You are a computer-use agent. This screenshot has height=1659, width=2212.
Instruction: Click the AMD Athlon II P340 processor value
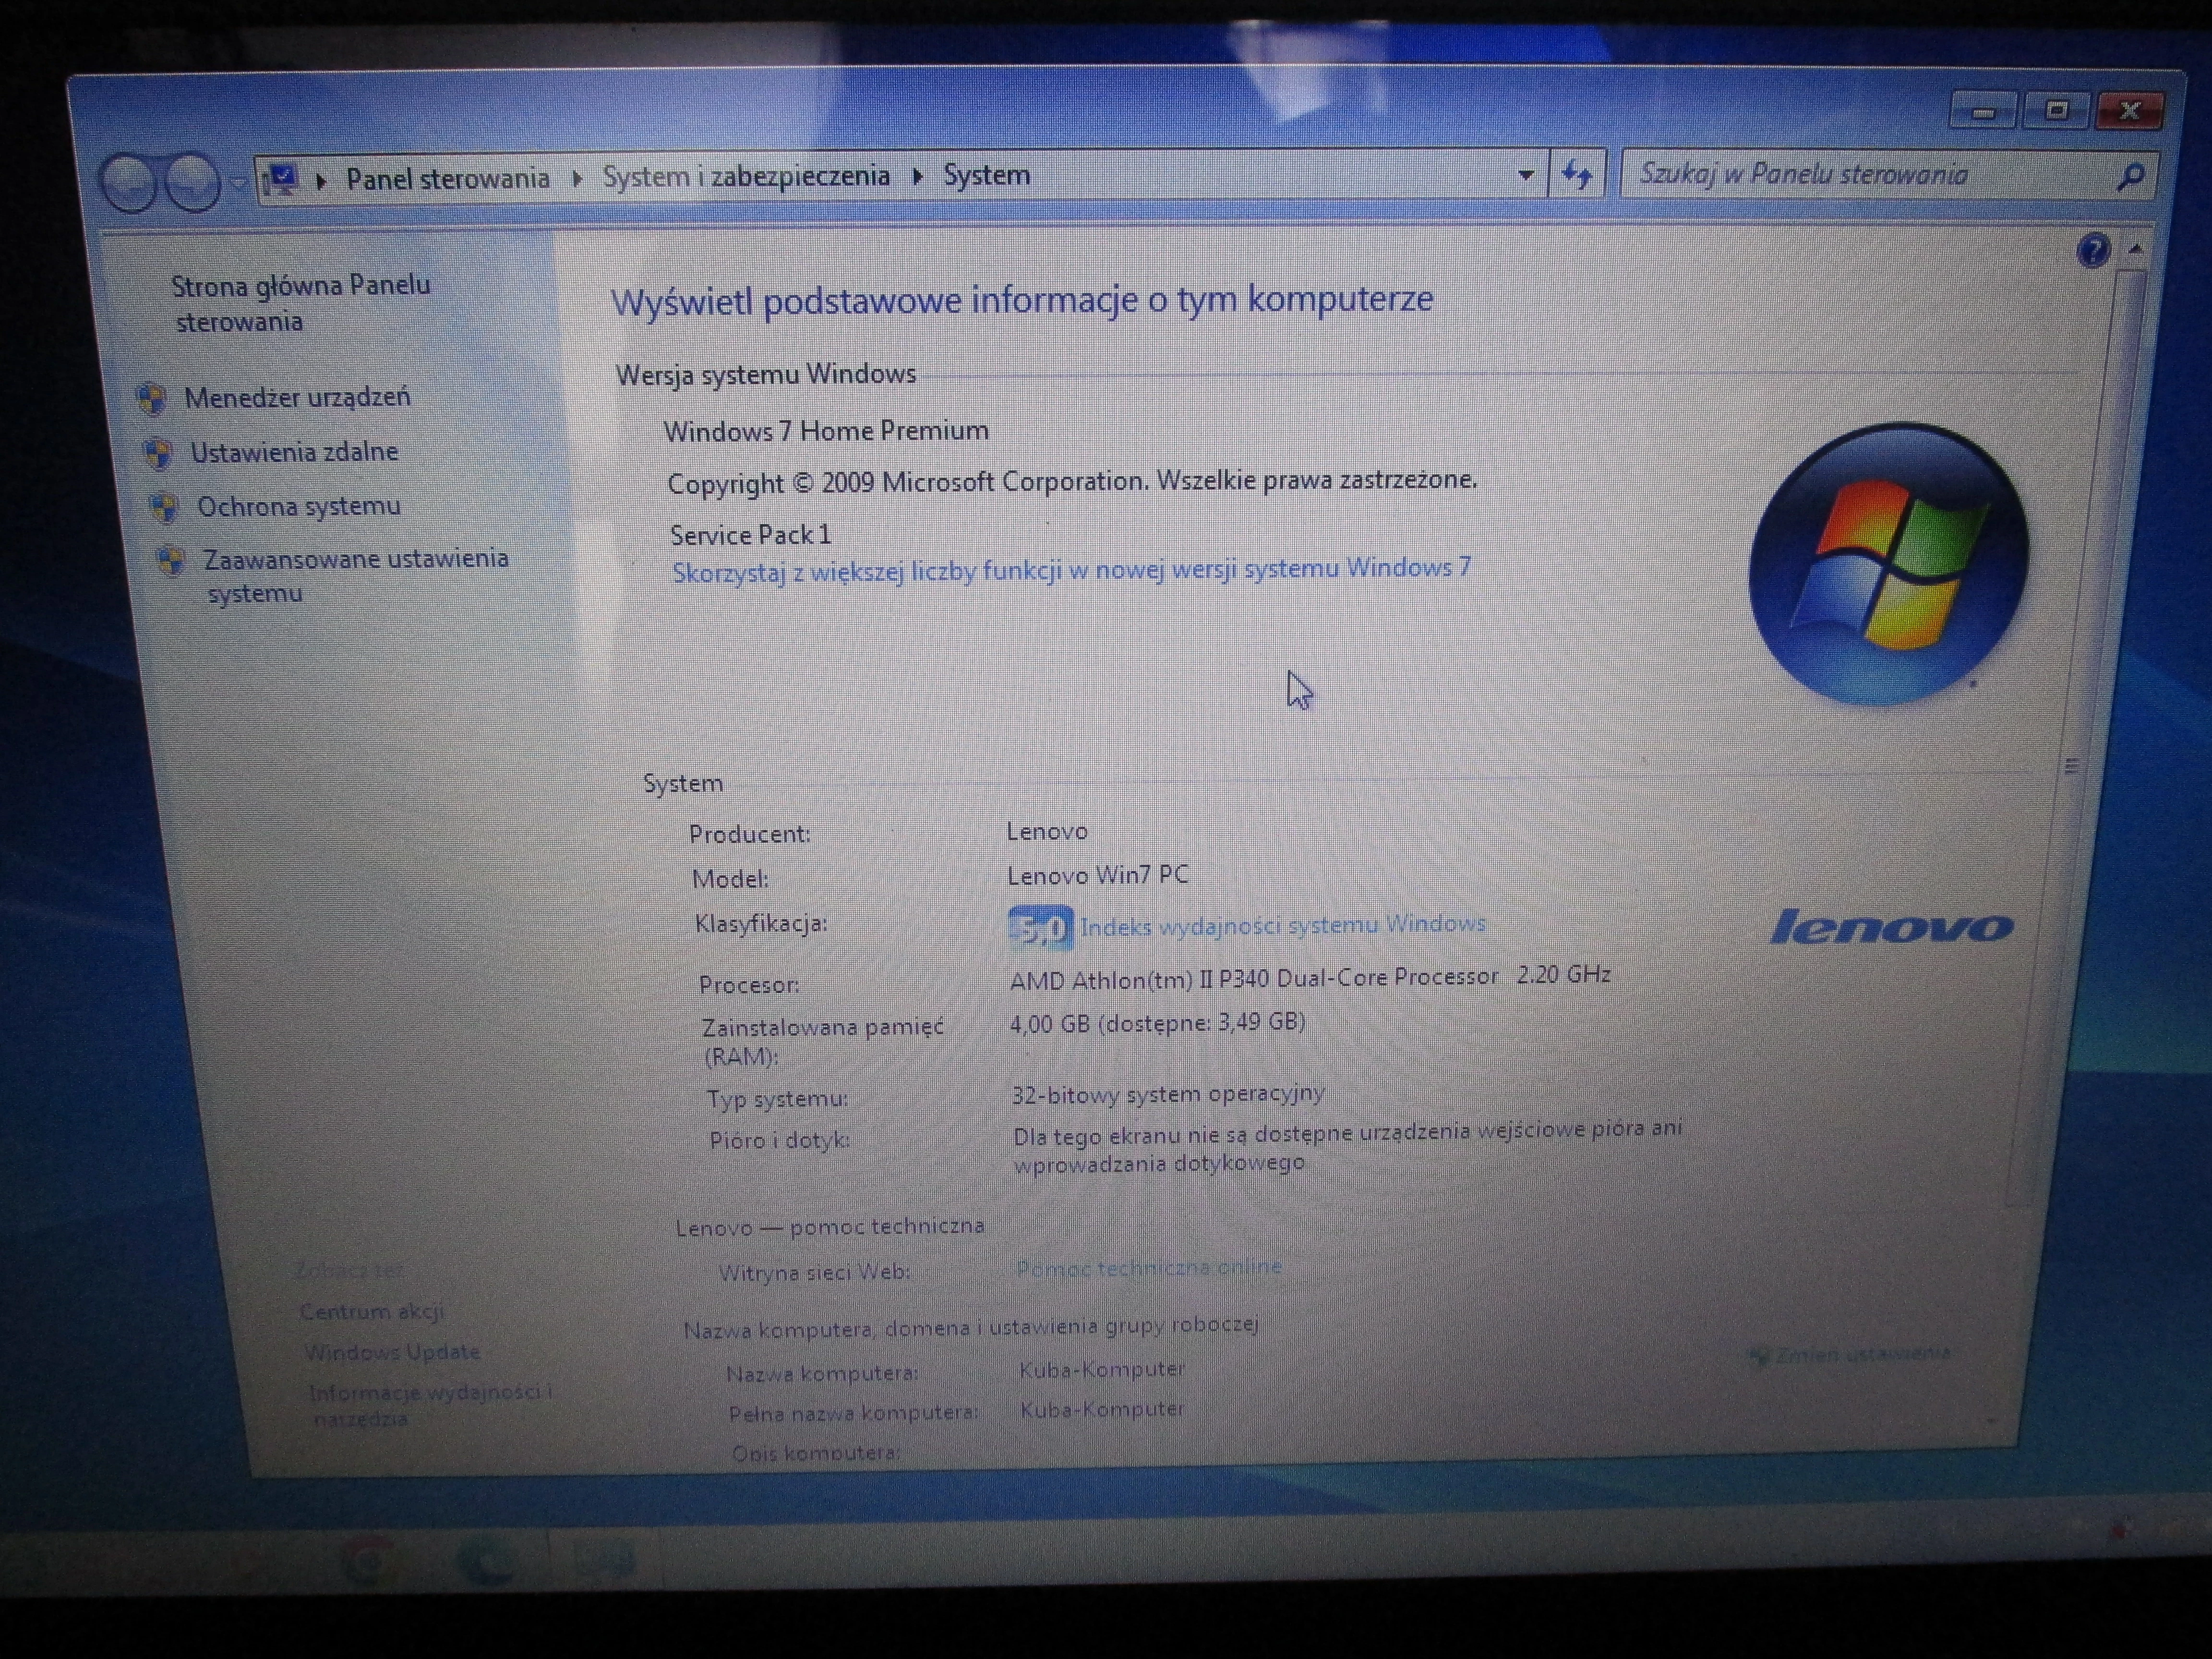(1309, 977)
